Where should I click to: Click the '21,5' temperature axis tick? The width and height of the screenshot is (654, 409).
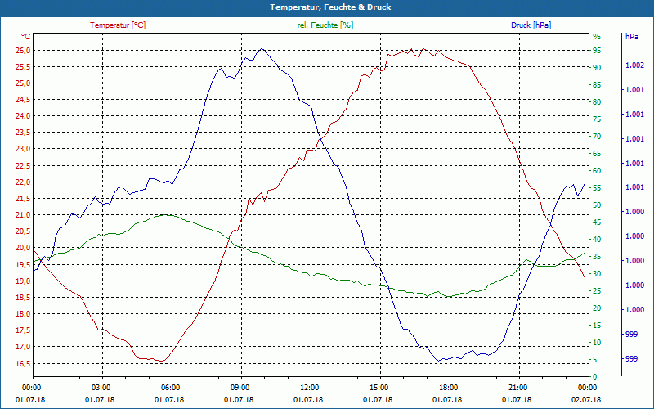pos(23,199)
